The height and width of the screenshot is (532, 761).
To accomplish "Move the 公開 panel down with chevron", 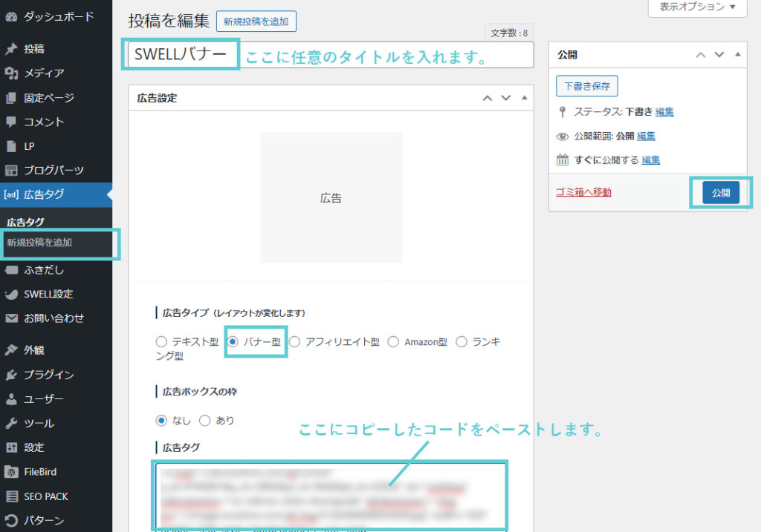I will coord(719,55).
